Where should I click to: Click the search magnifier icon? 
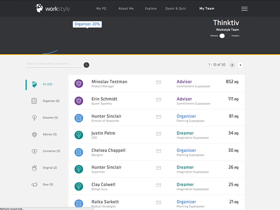tap(86, 65)
